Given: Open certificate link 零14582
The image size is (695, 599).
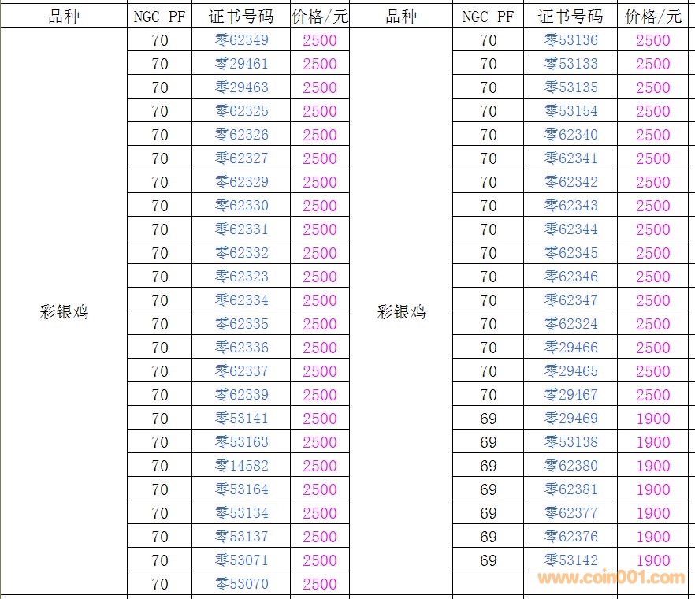Looking at the screenshot, I should click(242, 466).
